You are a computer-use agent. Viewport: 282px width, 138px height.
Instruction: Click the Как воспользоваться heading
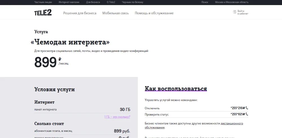point(176,89)
